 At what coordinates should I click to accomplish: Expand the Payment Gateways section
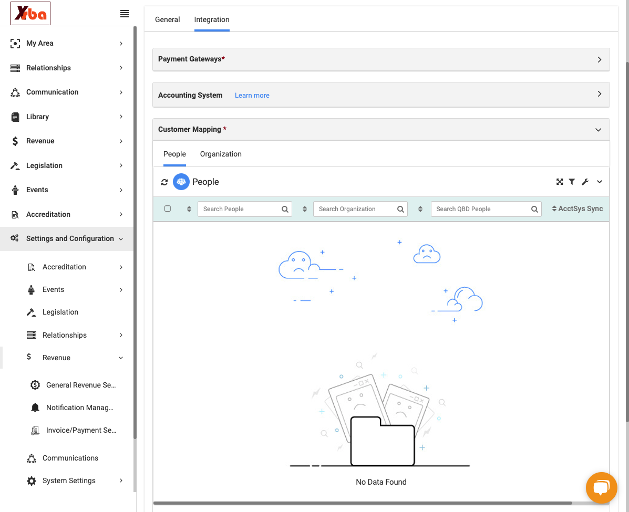click(x=600, y=59)
